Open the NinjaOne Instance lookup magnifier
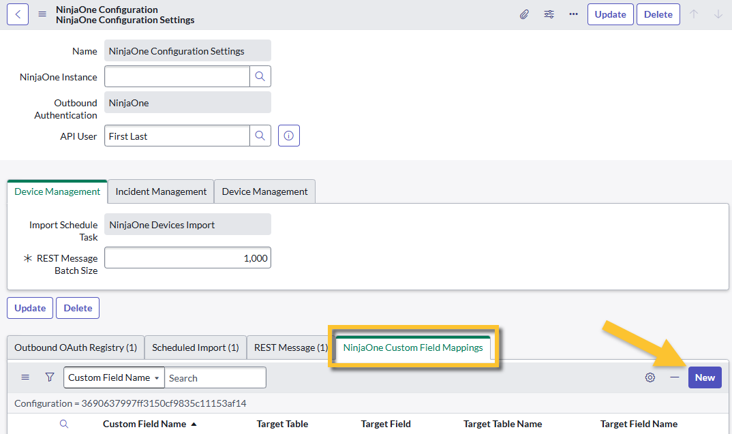Screen dimensions: 732x434 coord(260,76)
